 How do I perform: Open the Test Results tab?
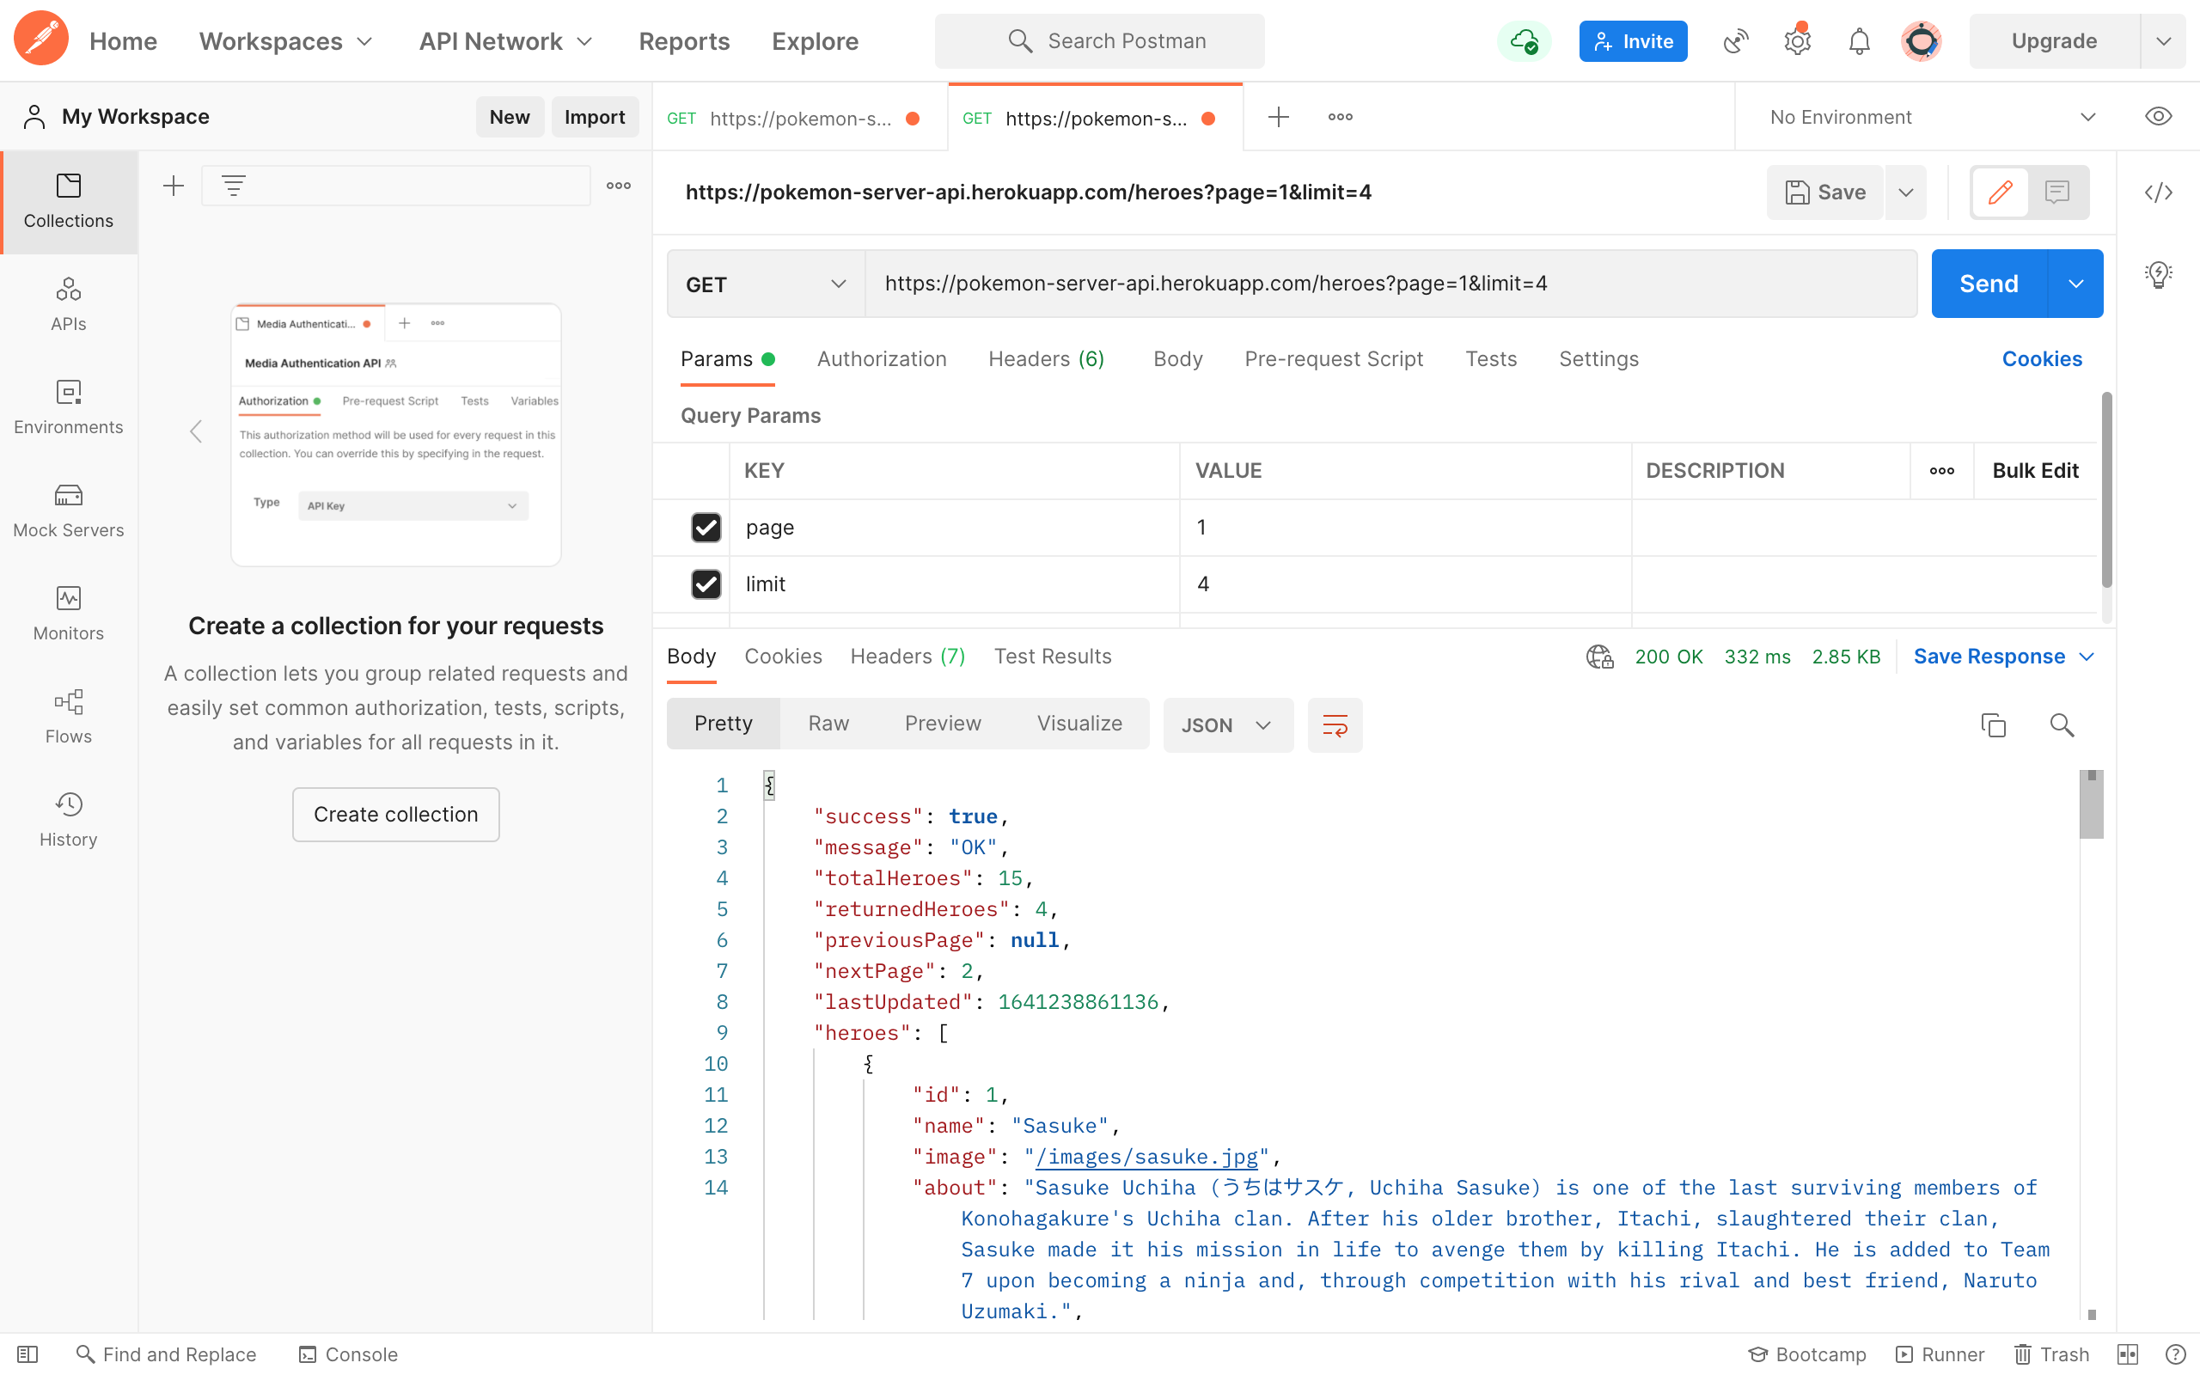(x=1053, y=657)
